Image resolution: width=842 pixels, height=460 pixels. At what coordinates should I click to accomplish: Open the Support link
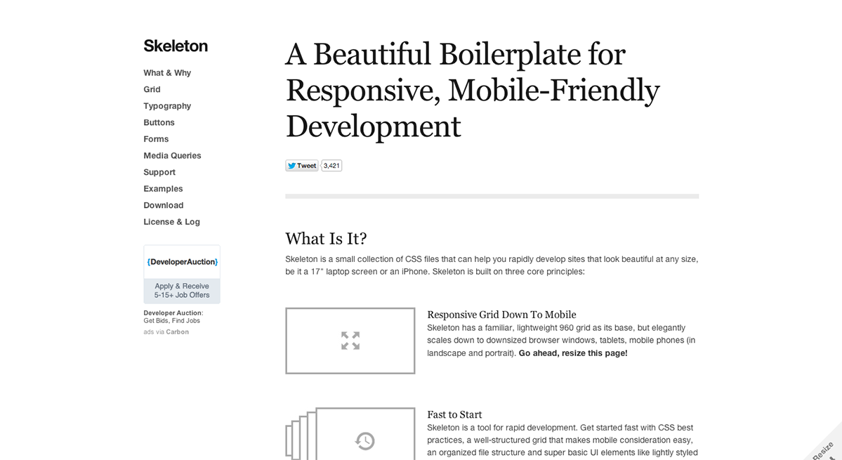click(x=159, y=172)
